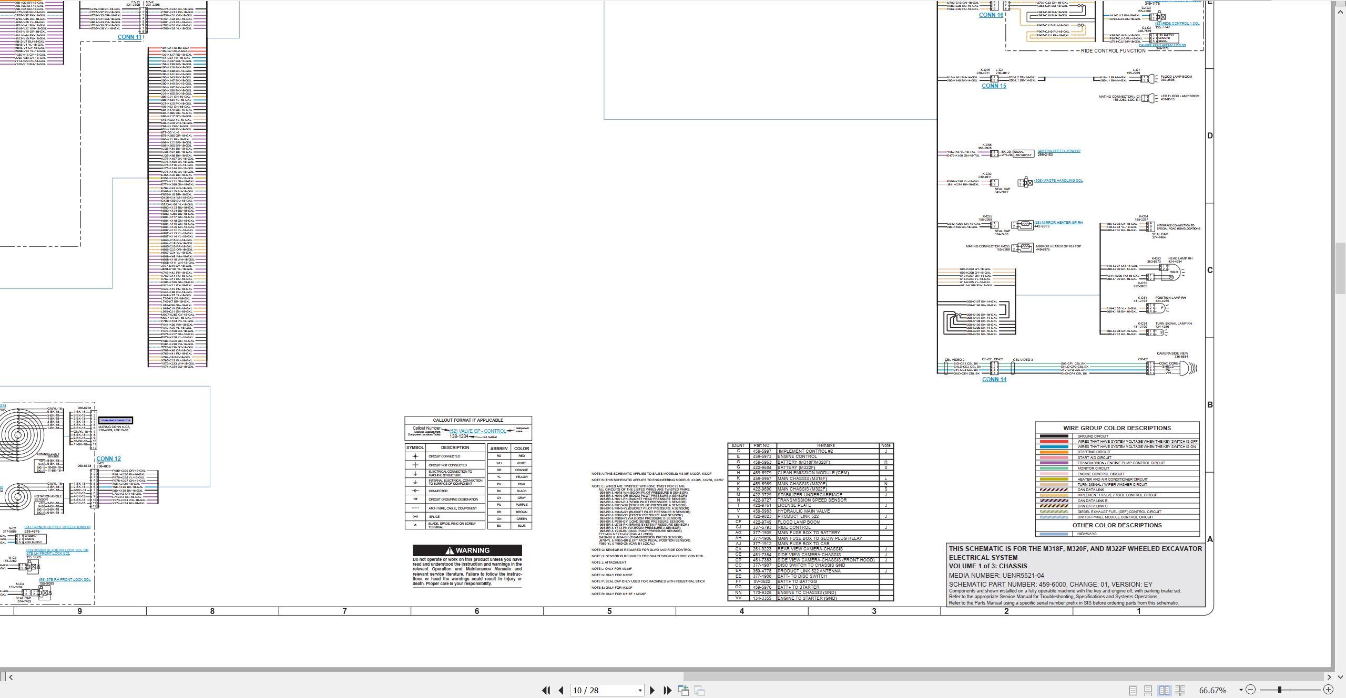Switch to single page view

click(x=1133, y=690)
